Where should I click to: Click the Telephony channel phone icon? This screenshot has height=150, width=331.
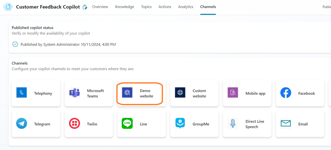(x=21, y=93)
